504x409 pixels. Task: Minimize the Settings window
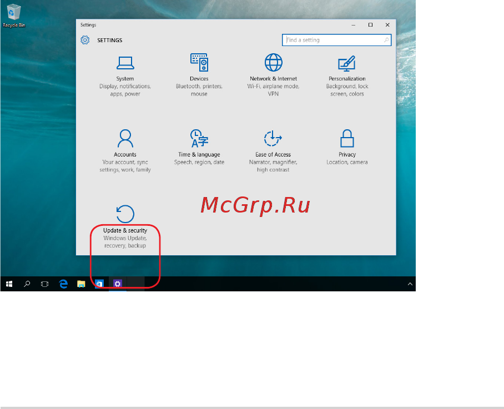pos(353,25)
